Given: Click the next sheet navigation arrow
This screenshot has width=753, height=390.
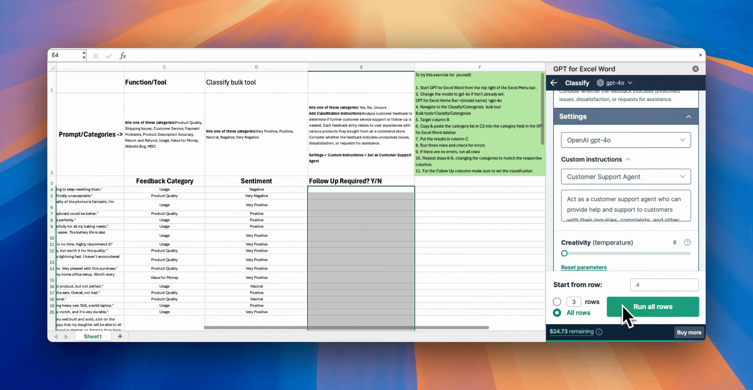Looking at the screenshot, I should pos(66,337).
